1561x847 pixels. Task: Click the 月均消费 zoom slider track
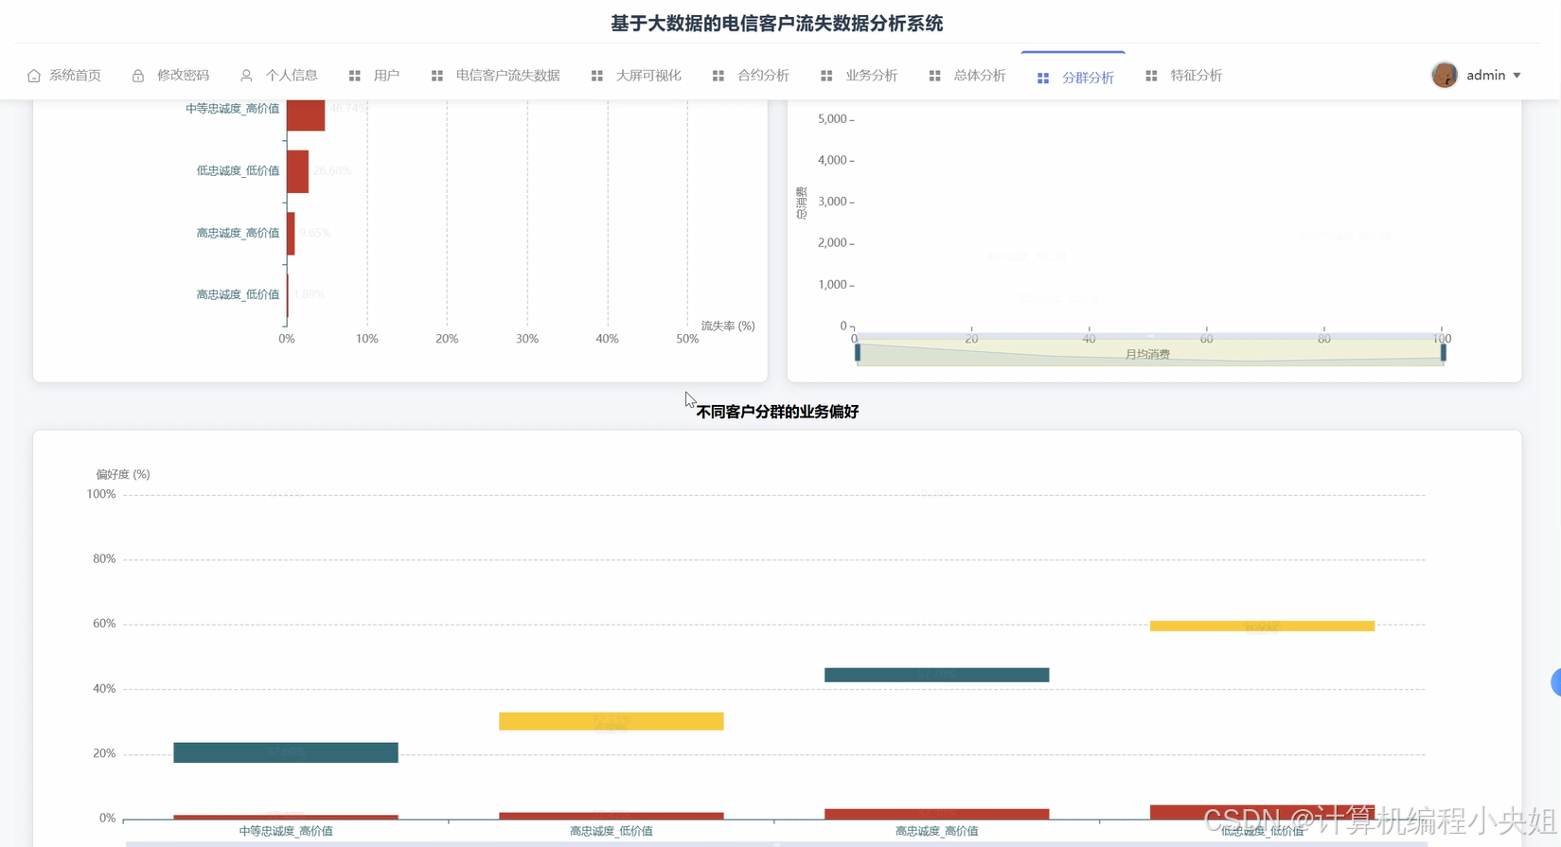[1150, 353]
